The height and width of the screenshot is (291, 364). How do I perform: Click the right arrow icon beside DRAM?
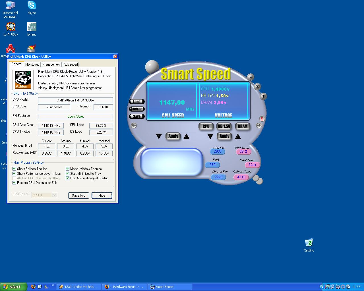click(x=259, y=125)
